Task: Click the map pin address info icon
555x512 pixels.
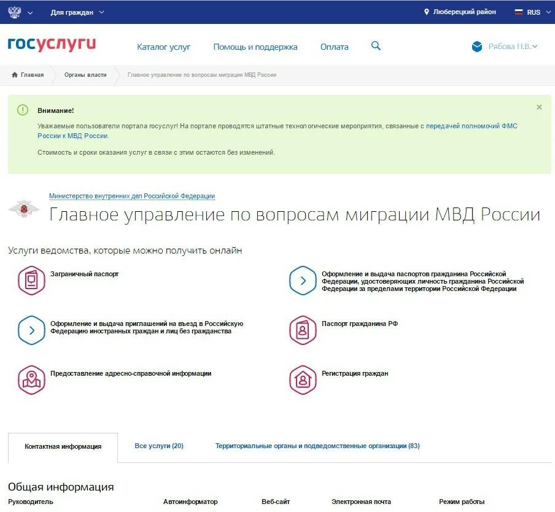Action: click(x=31, y=380)
